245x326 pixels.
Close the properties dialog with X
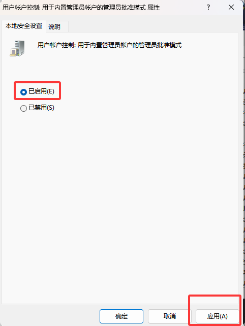[x=231, y=8]
